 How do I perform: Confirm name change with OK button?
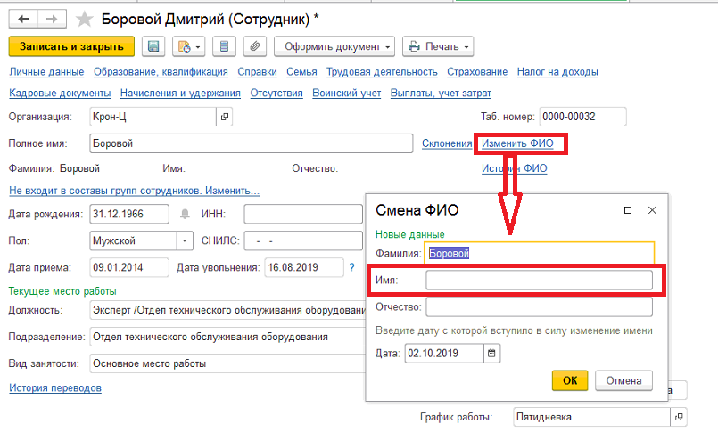pos(570,380)
